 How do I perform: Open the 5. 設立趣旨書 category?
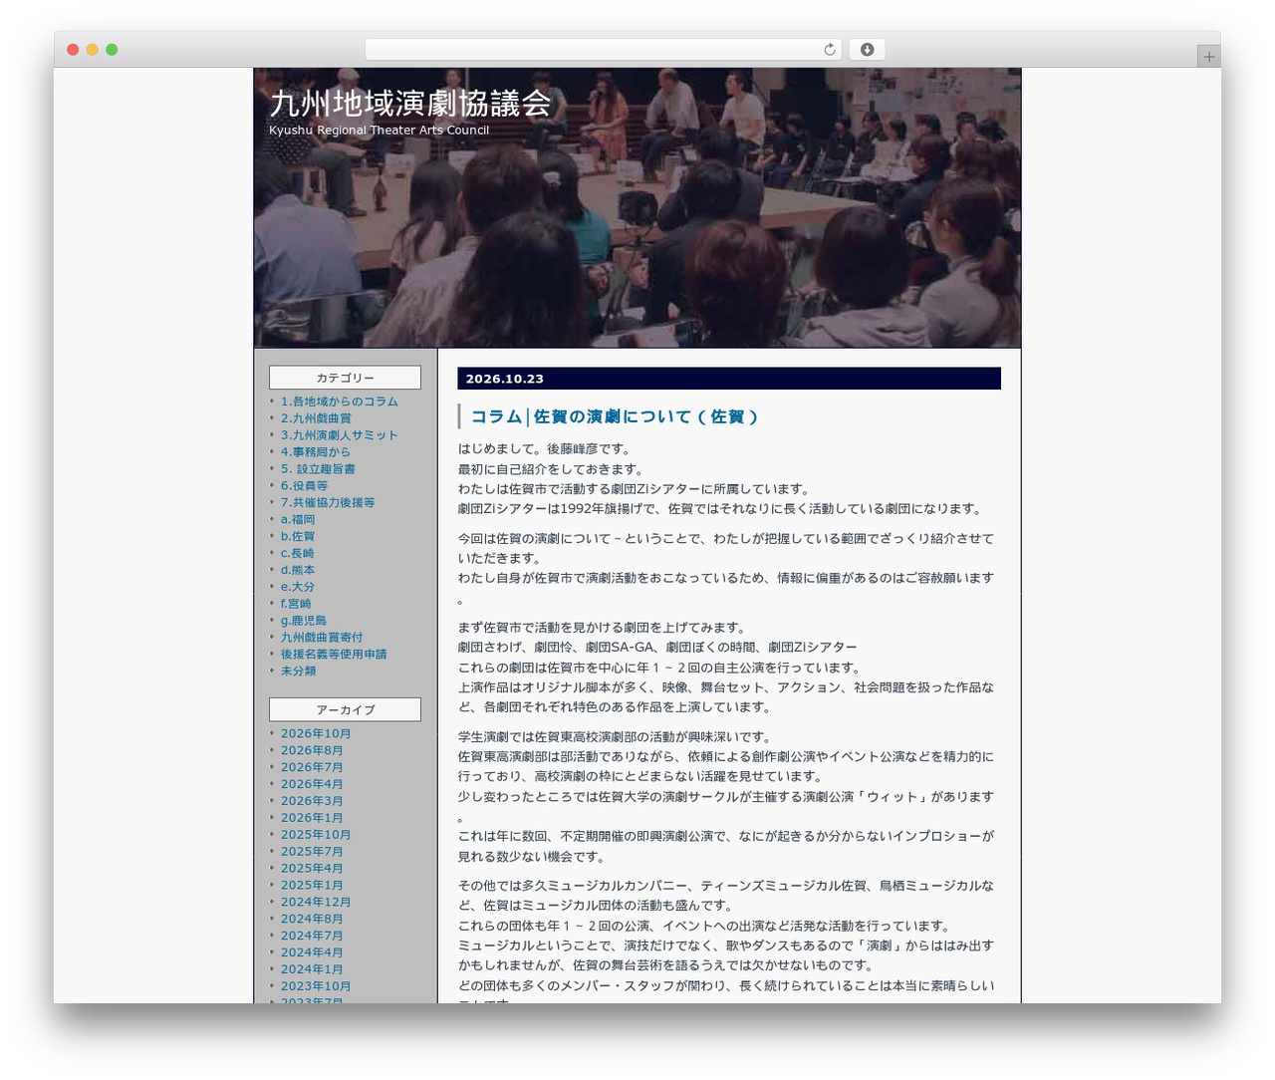pyautogui.click(x=318, y=469)
